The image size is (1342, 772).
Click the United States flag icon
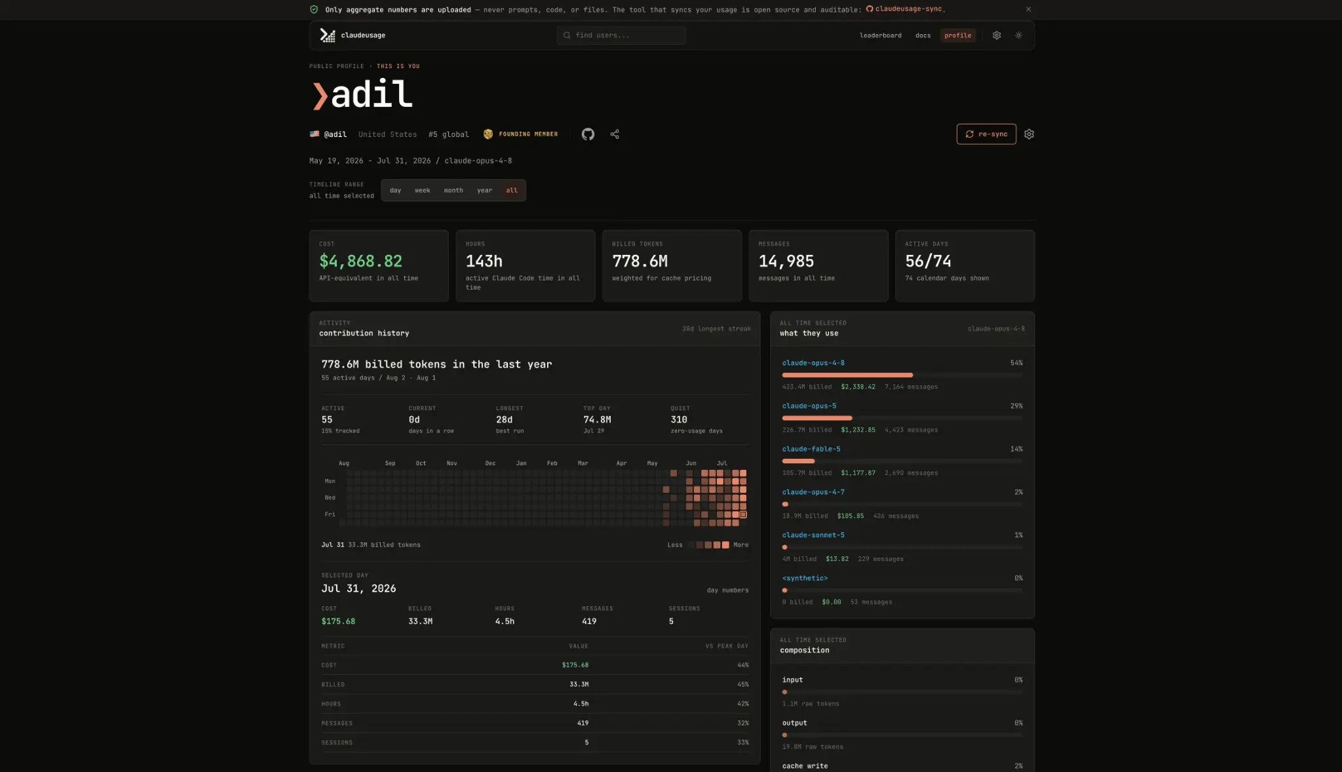tap(315, 134)
